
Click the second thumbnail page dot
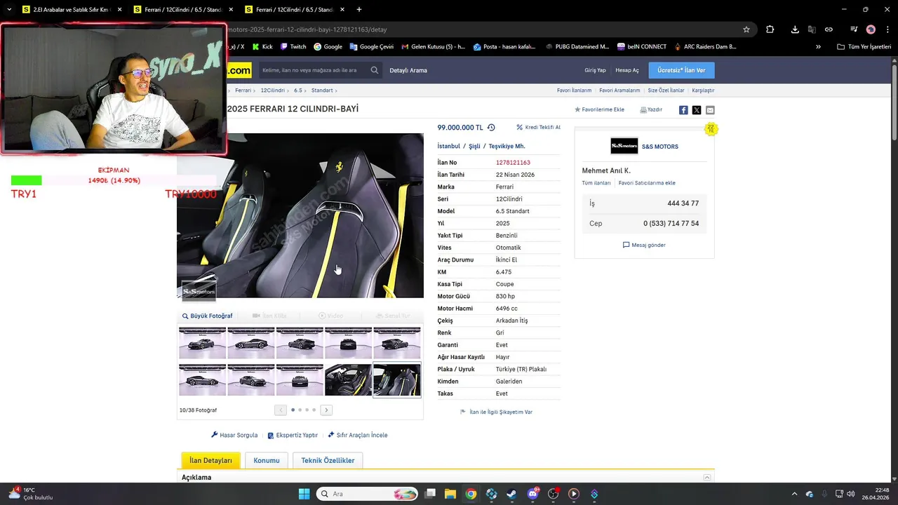(x=300, y=410)
